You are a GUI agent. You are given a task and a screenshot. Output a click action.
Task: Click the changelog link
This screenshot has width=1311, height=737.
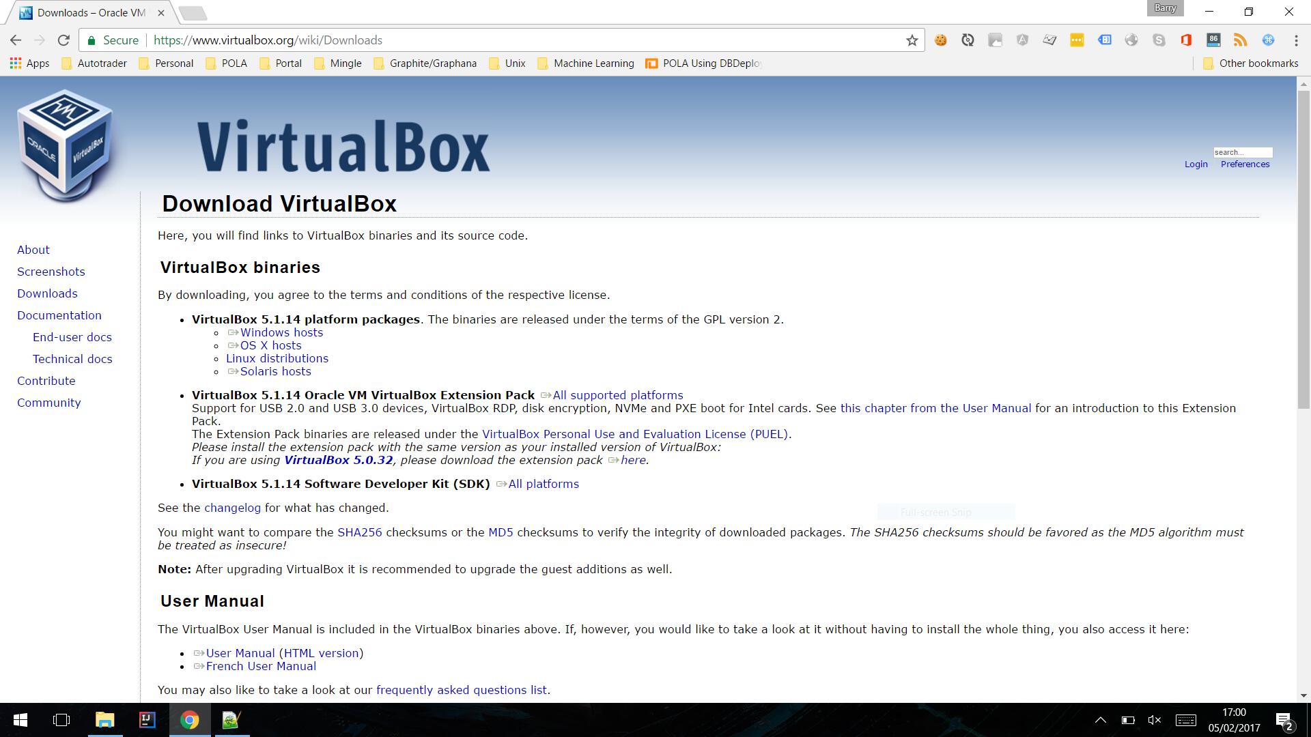pyautogui.click(x=232, y=508)
